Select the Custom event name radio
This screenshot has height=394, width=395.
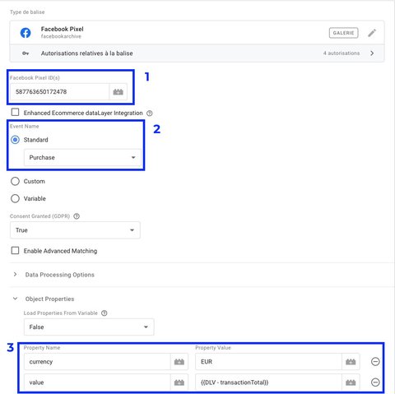15,181
